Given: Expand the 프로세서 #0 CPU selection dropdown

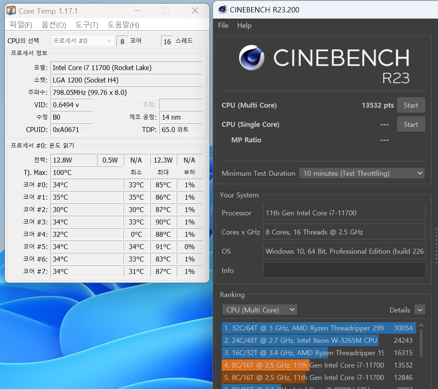Looking at the screenshot, I should point(83,41).
